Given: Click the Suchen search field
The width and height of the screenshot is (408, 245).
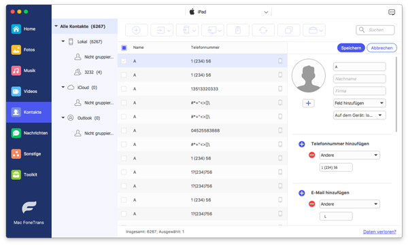Looking at the screenshot, I should (x=375, y=30).
